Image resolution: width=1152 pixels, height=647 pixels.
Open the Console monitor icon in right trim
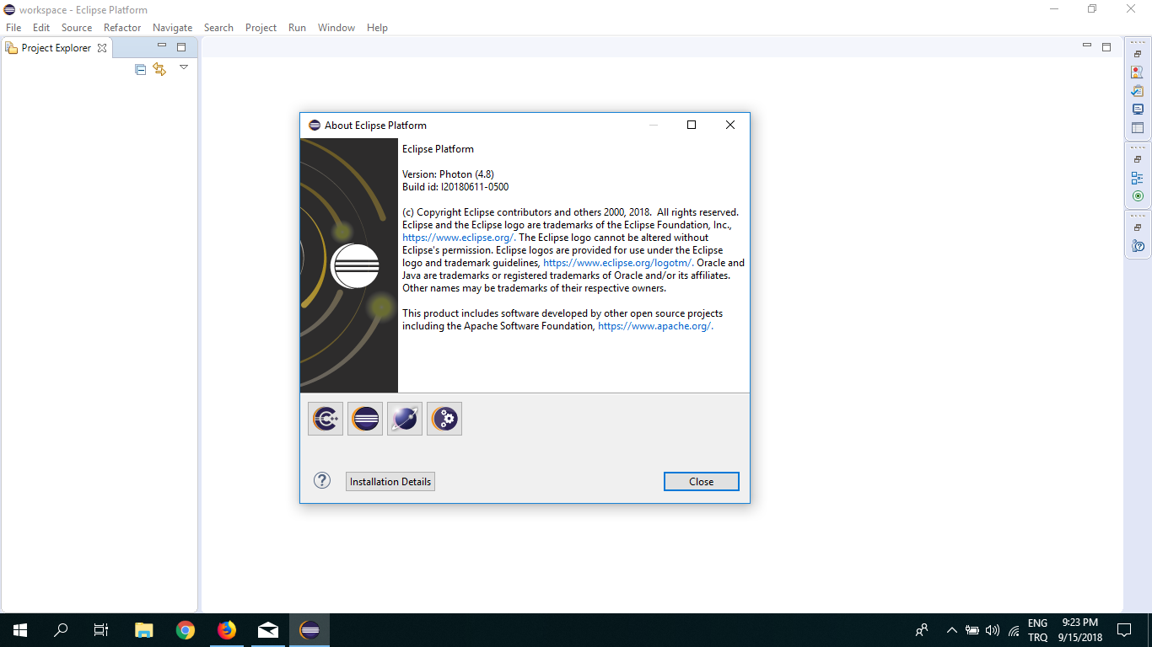1138,110
